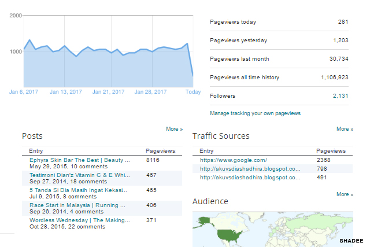The width and height of the screenshot is (370, 247).
Task: Select all time history value 1,106,923
Action: click(335, 78)
